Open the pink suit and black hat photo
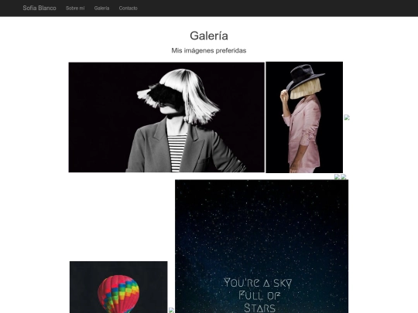The image size is (418, 313). pyautogui.click(x=304, y=117)
